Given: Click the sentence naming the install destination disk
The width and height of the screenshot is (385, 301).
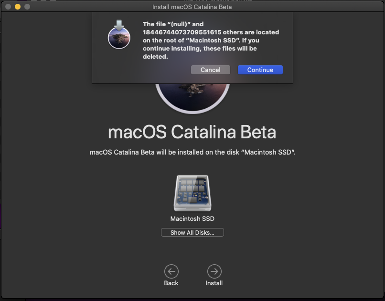Looking at the screenshot, I should click(x=192, y=152).
